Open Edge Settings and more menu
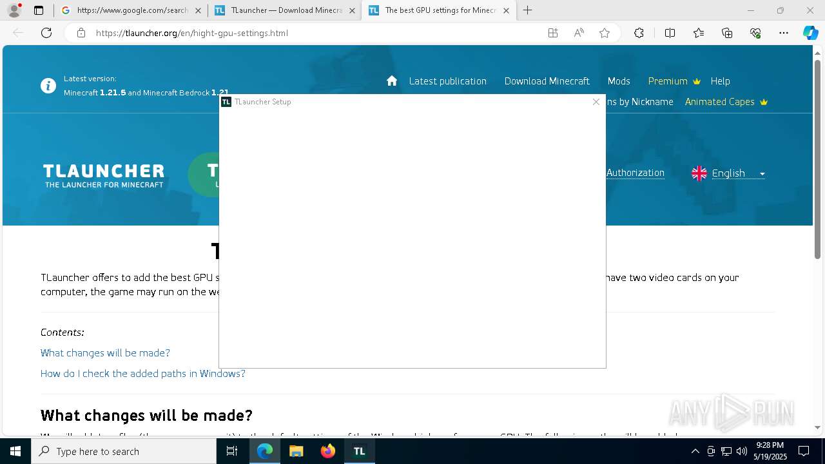The width and height of the screenshot is (825, 464). [x=784, y=33]
